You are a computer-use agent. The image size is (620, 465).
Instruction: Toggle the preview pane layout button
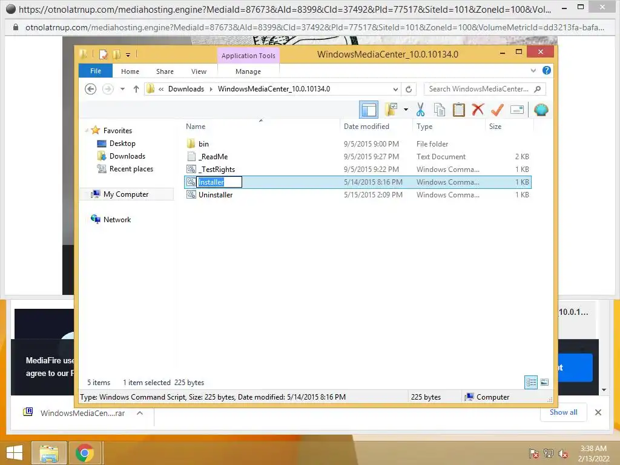(x=369, y=110)
